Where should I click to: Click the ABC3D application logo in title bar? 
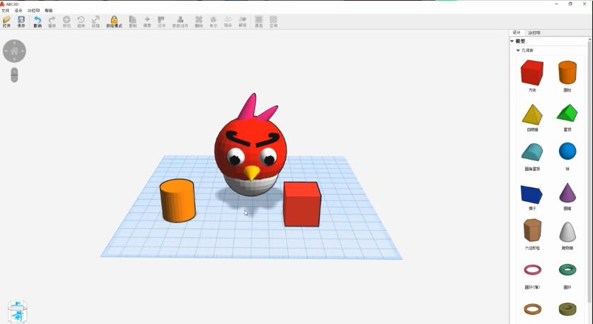(x=2, y=4)
